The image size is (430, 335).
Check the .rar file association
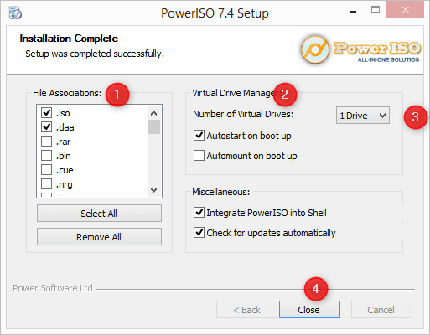pyautogui.click(x=46, y=142)
